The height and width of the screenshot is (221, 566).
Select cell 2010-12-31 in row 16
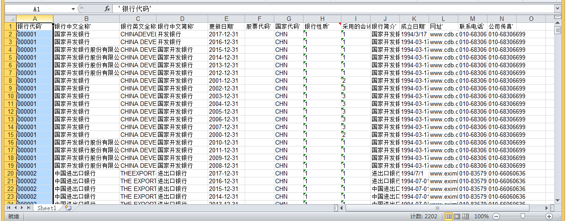226,142
